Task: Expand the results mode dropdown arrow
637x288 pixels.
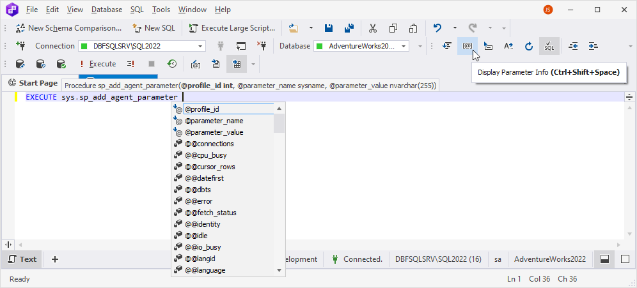Action: point(253,64)
